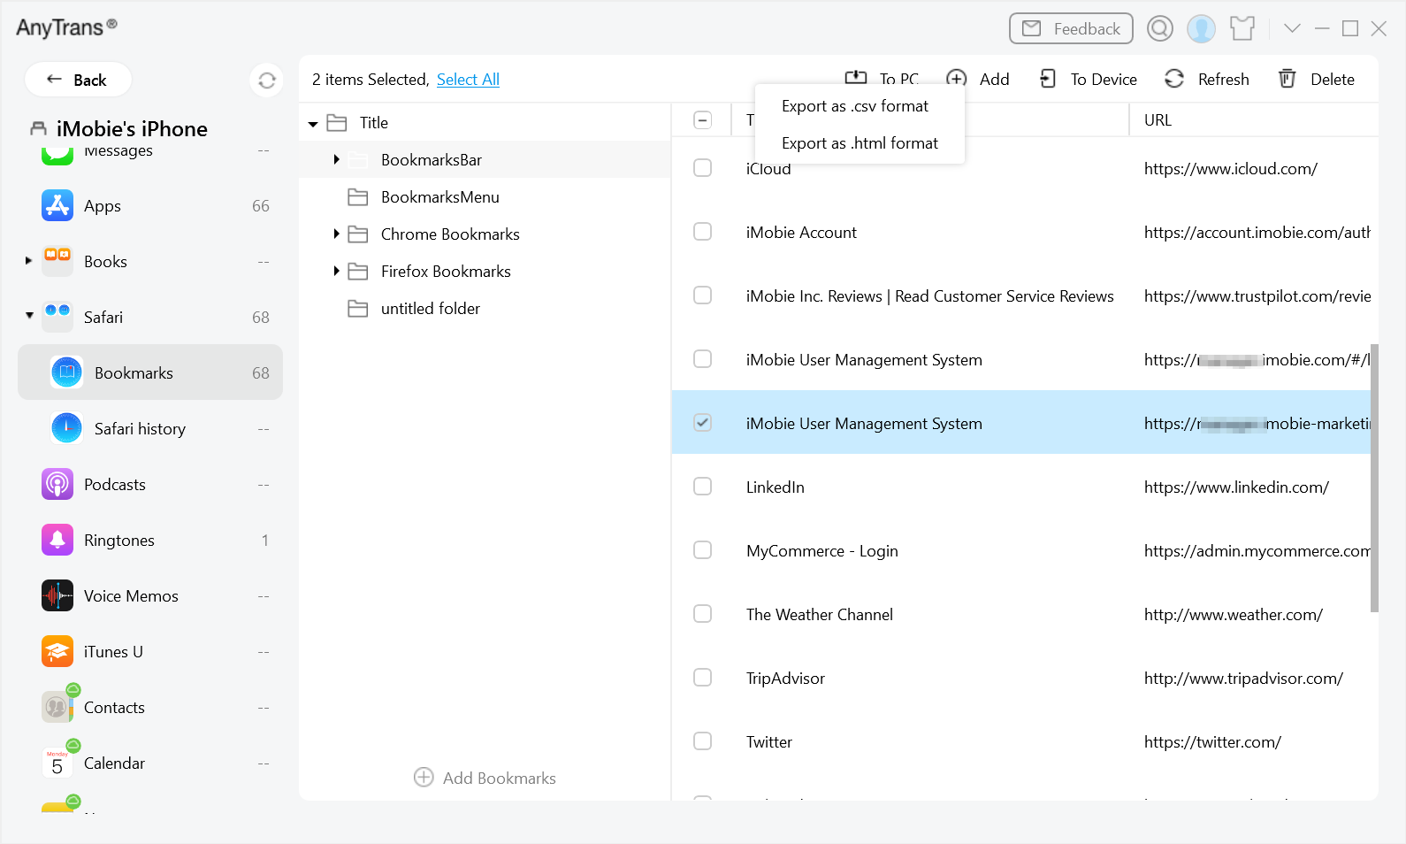This screenshot has height=844, width=1406.
Task: Click the To PC toolbar button
Action: (x=882, y=80)
